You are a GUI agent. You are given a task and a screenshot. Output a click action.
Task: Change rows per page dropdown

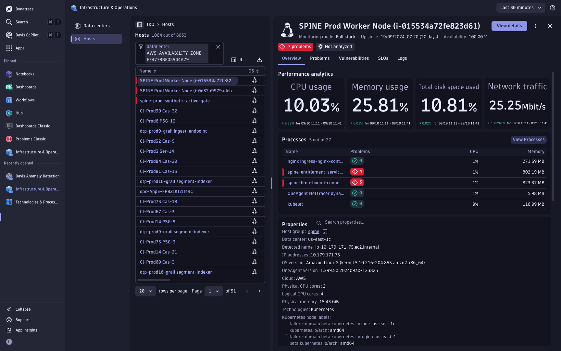pyautogui.click(x=145, y=291)
